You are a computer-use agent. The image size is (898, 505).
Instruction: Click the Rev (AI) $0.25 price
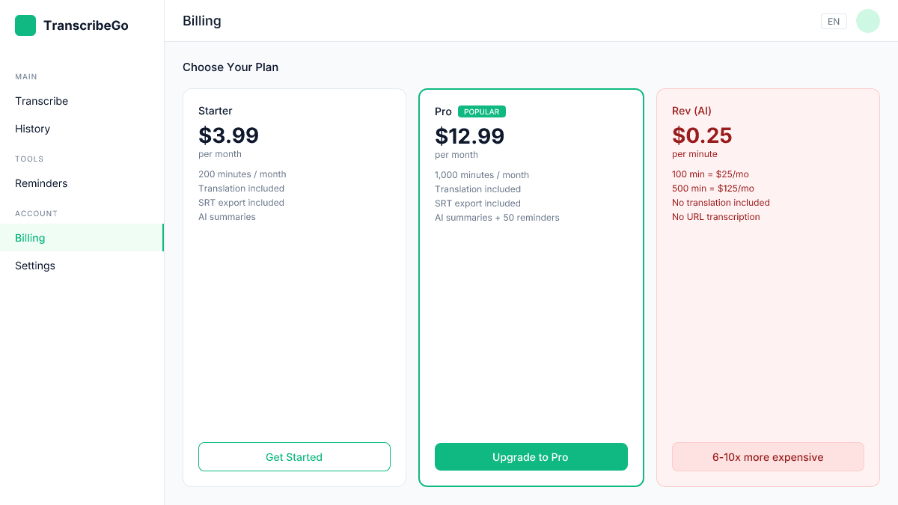702,136
